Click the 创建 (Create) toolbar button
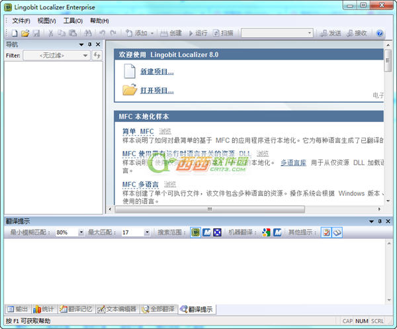397x329 pixels. [x=171, y=33]
